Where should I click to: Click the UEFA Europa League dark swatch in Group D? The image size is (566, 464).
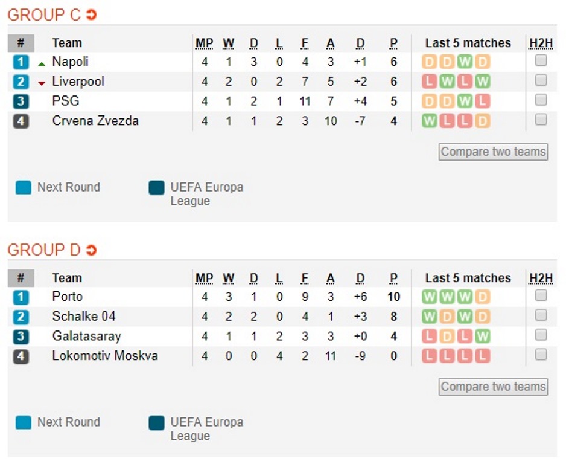point(156,423)
